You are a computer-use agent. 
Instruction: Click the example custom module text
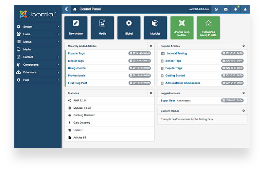[x=187, y=119]
